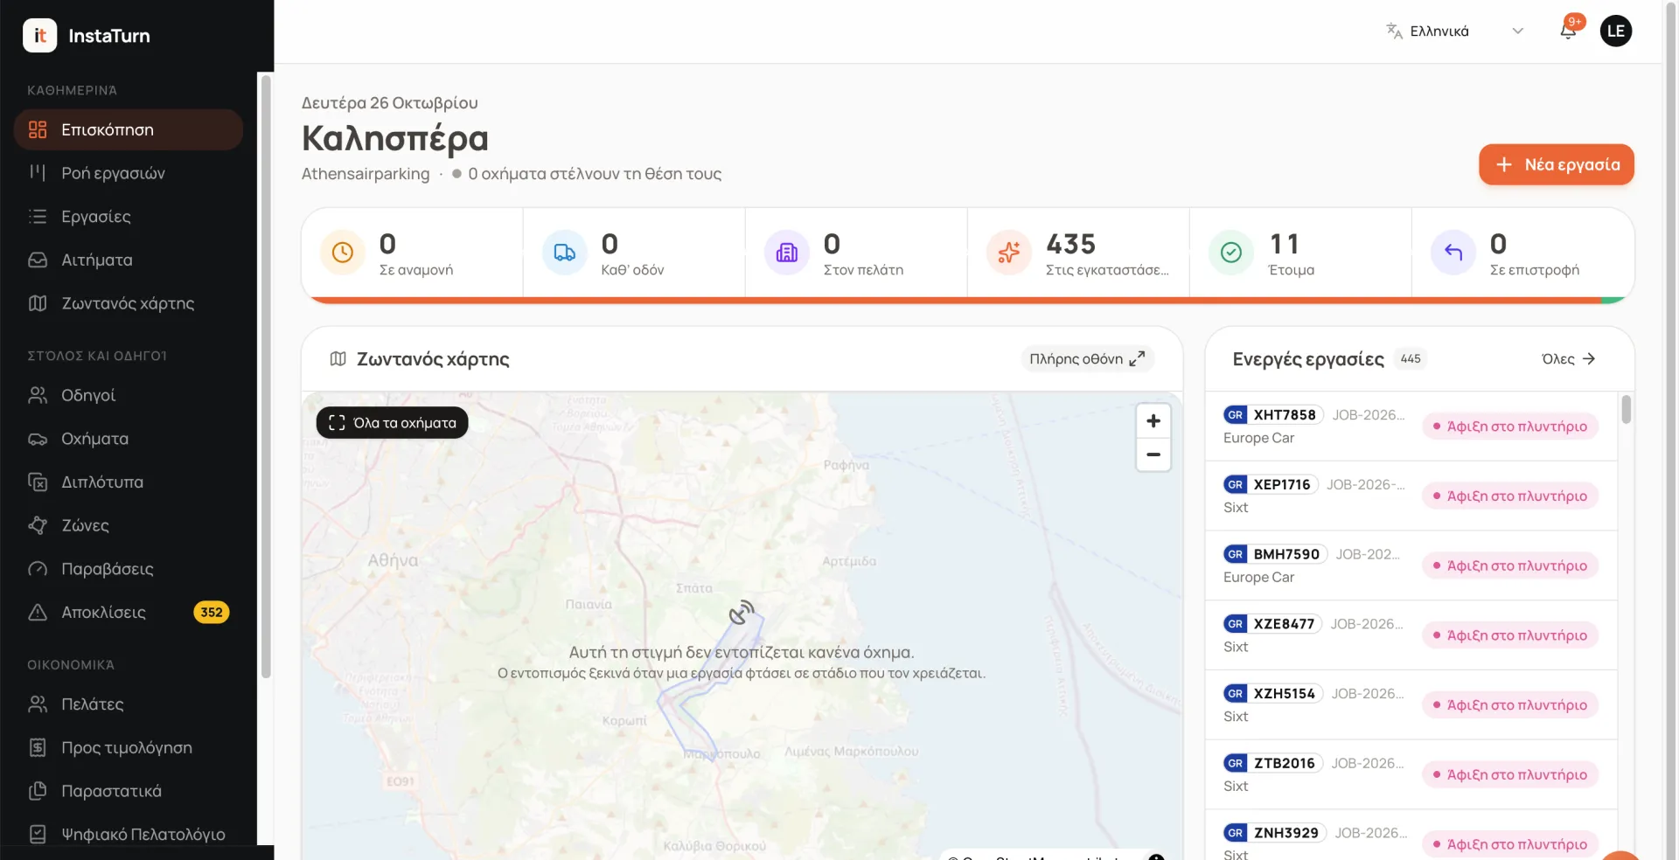Open notifications bell icon

[x=1568, y=31]
